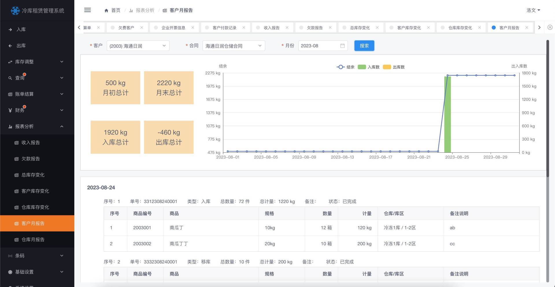Click the orange 出库数 legend swatch

(387, 67)
